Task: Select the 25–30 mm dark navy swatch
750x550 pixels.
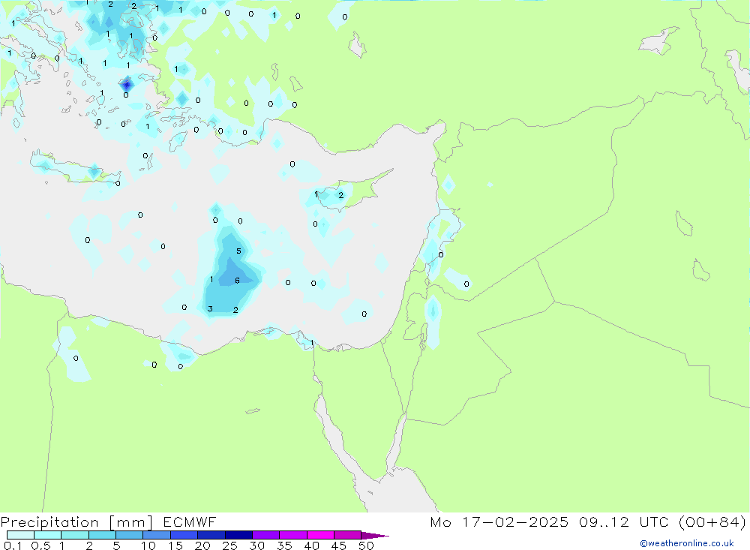Action: (x=238, y=535)
